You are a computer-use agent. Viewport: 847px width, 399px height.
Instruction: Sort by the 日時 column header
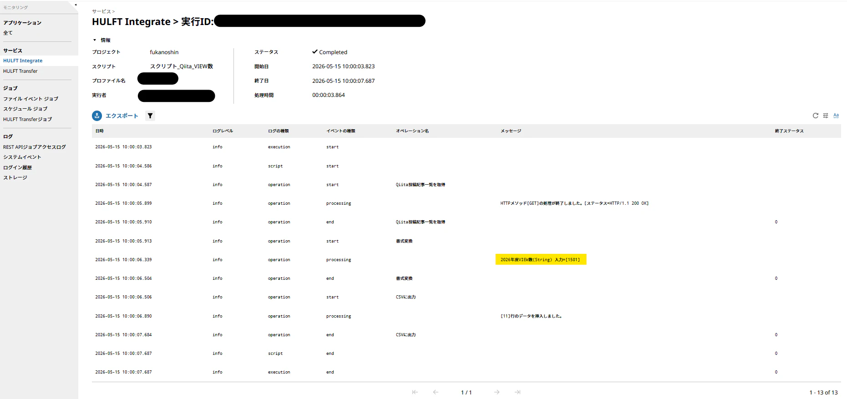click(x=100, y=131)
